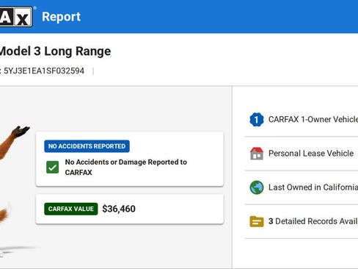Screen dimensions: 358x269
Task: Click No Accidents or Damage Reported text
Action: [126, 167]
